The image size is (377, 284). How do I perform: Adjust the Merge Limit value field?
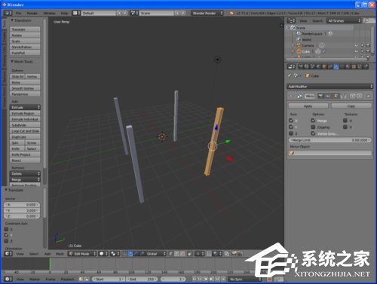pos(329,140)
